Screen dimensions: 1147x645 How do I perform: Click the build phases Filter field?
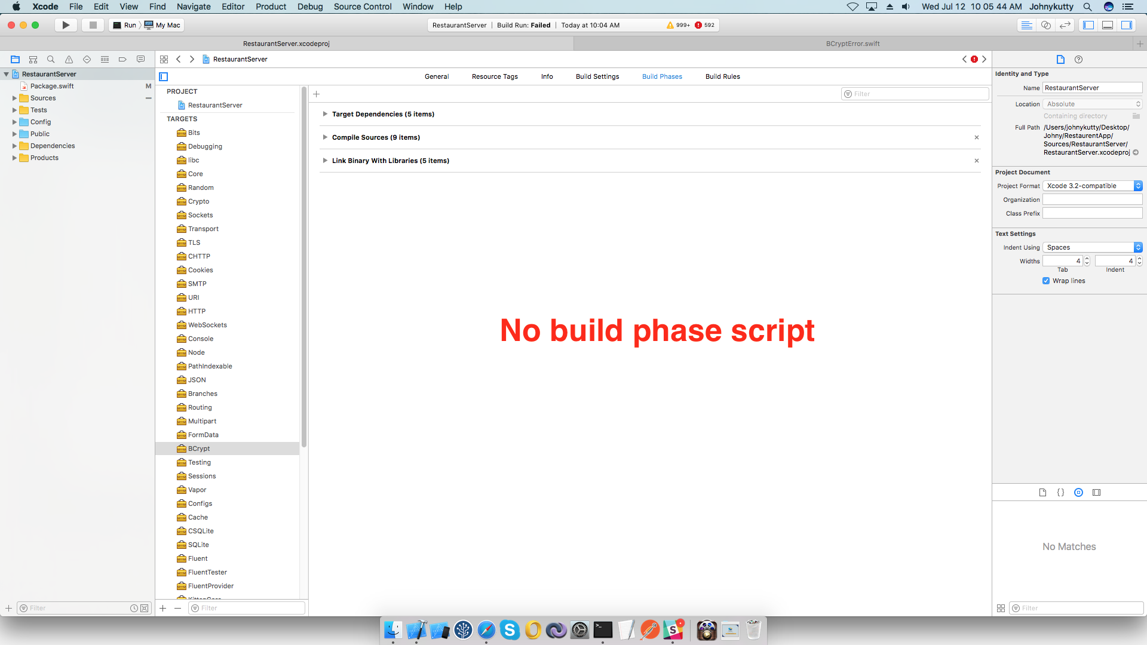[x=915, y=94]
